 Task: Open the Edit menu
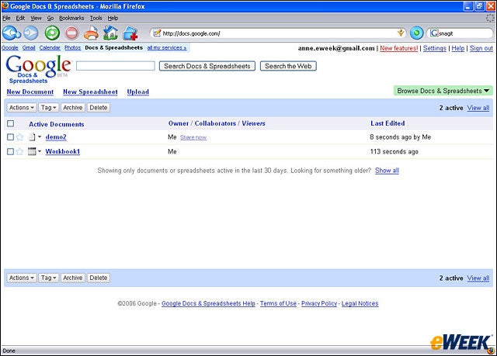pos(20,18)
